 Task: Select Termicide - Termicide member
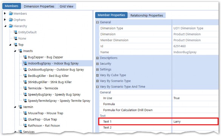pyautogui.click(x=43, y=88)
